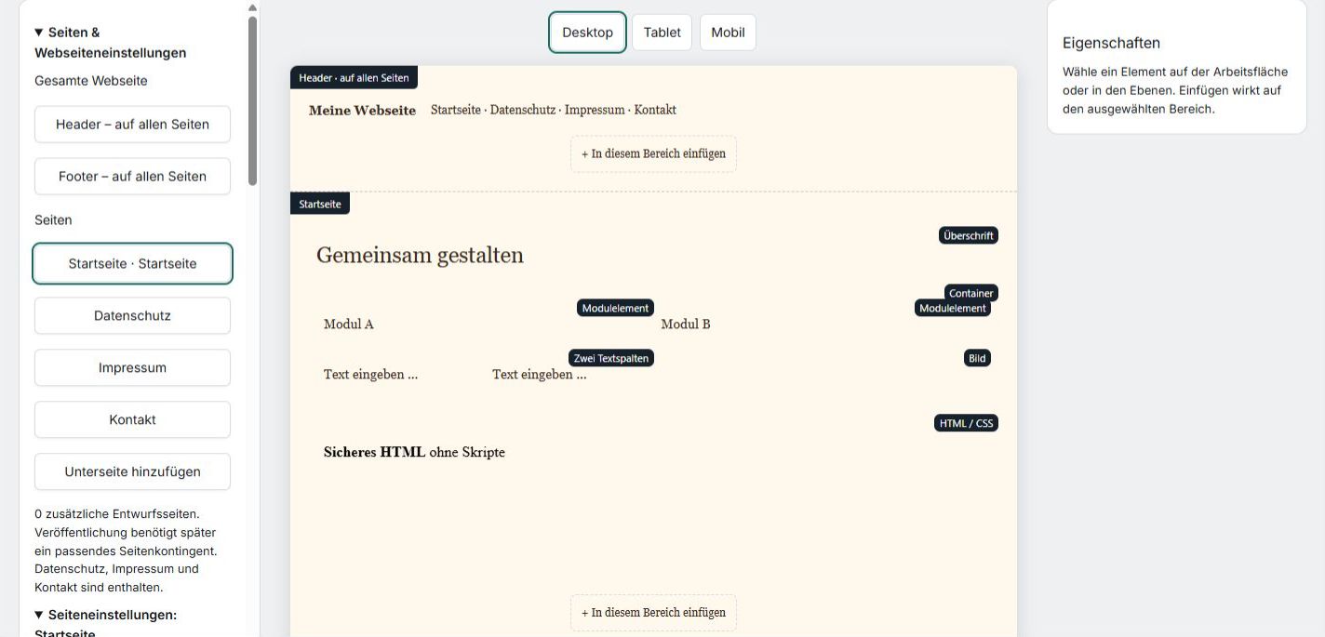This screenshot has width=1325, height=637.
Task: Select the Bild element tag
Action: [977, 358]
